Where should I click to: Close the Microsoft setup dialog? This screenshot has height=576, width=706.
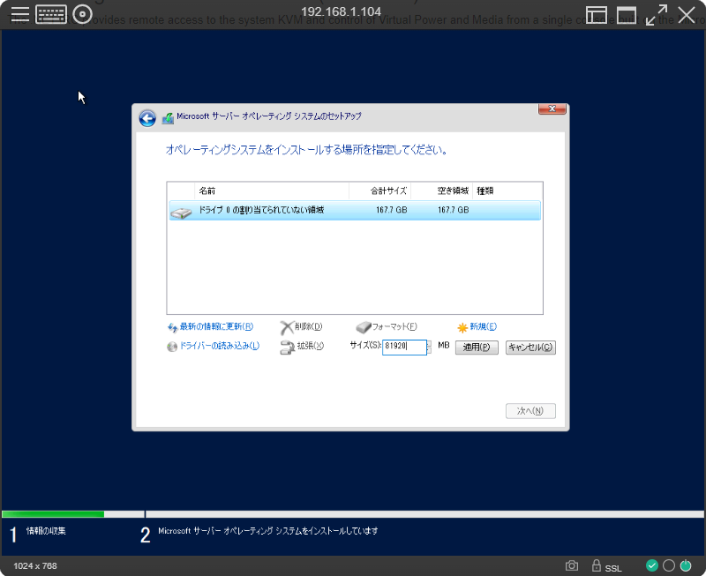tap(552, 108)
